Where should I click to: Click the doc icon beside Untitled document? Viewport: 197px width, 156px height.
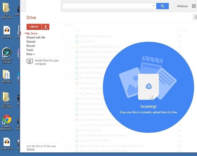click(x=77, y=130)
